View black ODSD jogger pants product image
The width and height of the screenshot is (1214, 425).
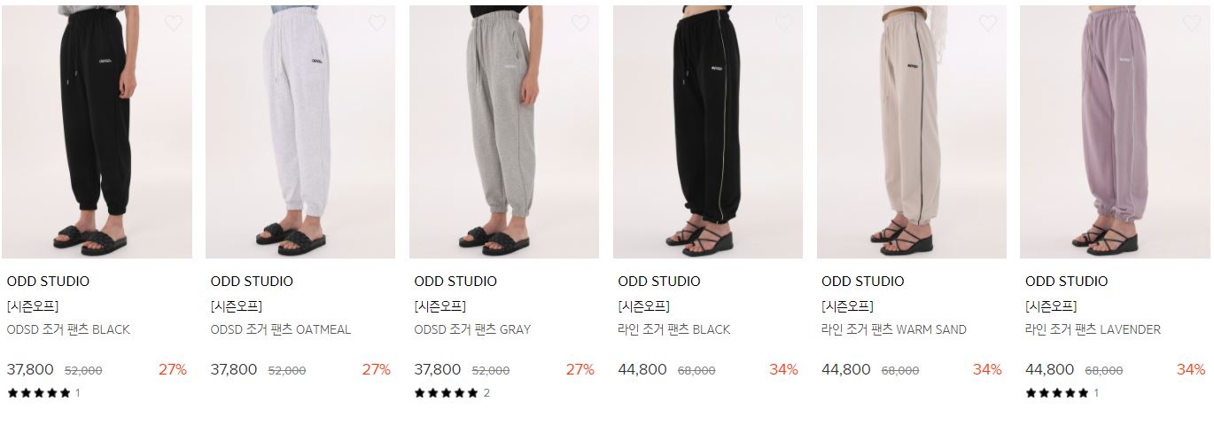97,132
